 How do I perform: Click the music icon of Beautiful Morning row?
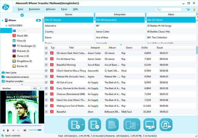point(52,65)
